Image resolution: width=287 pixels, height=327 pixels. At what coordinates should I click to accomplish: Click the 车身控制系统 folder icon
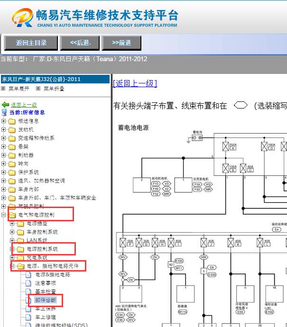tap(20, 232)
